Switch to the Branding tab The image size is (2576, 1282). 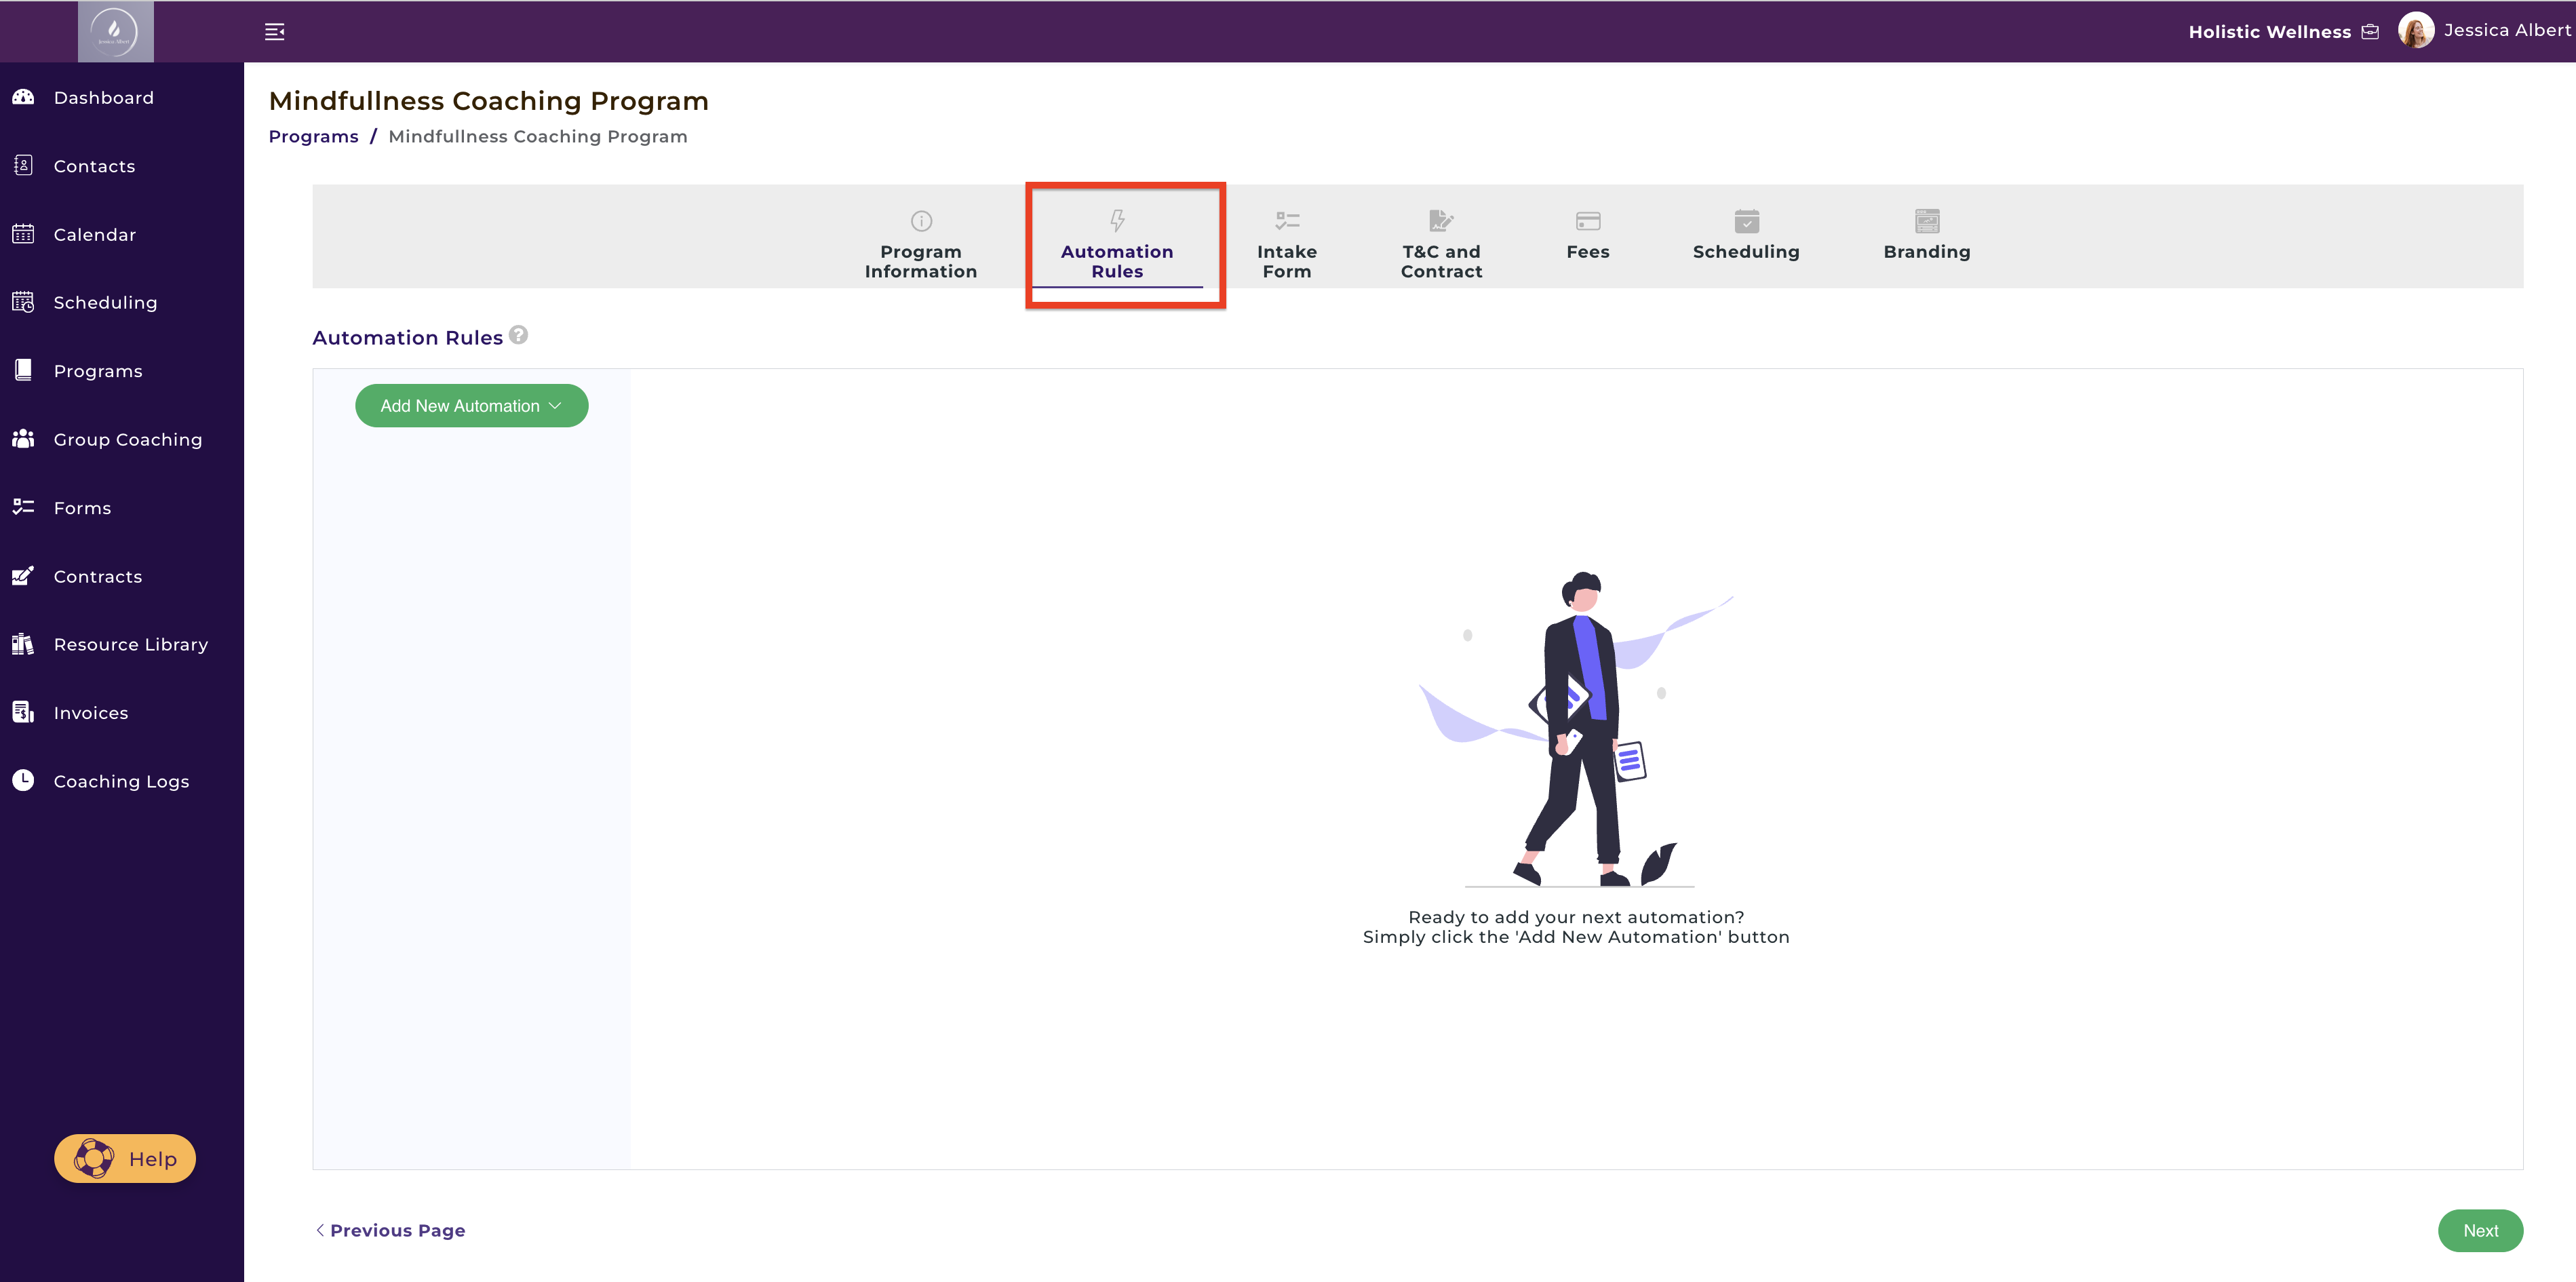tap(1927, 236)
